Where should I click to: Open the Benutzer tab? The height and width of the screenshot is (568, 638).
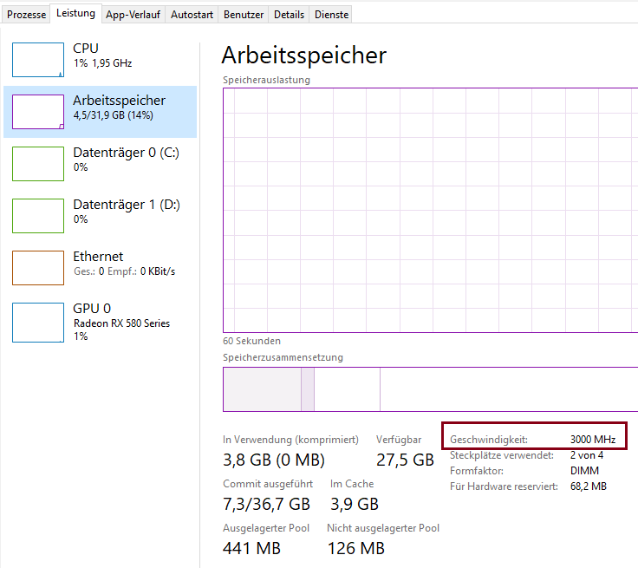[243, 15]
